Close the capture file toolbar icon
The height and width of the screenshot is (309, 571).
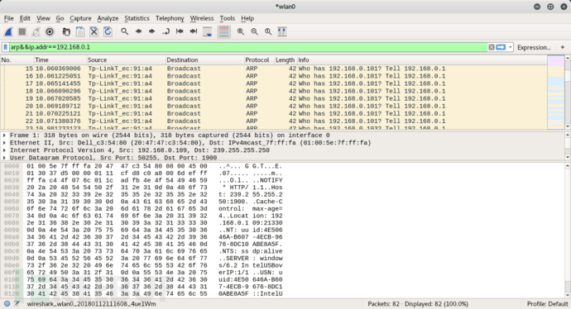tap(94, 32)
